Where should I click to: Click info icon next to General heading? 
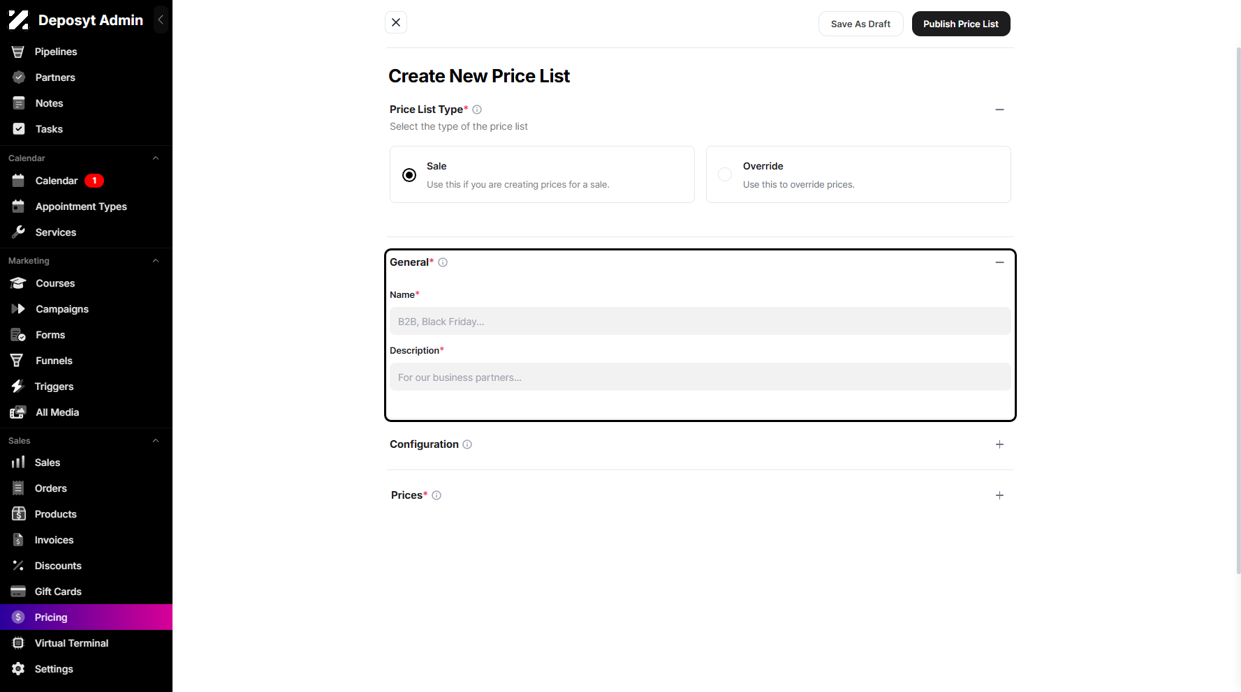point(443,262)
